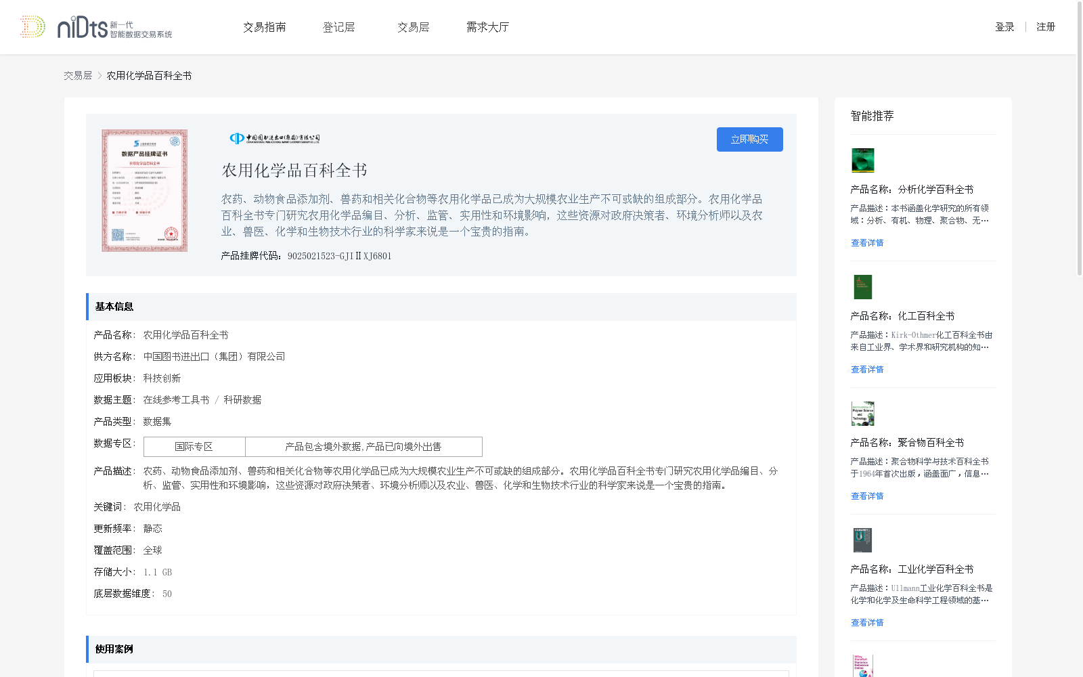Click 工业化学百科全书 product name
This screenshot has width=1083, height=677.
coord(935,569)
